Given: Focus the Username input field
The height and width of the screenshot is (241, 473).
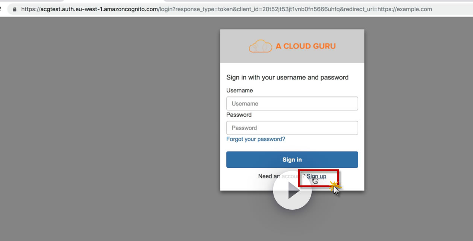Looking at the screenshot, I should [292, 104].
